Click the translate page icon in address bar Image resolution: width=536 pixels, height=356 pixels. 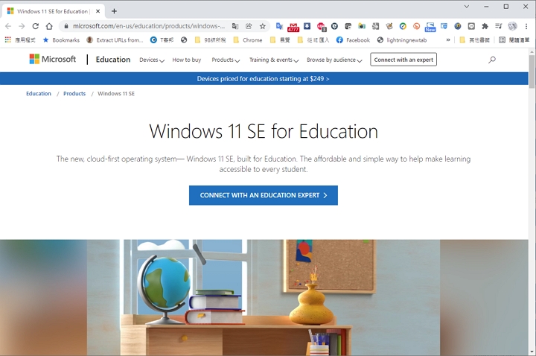tap(235, 26)
